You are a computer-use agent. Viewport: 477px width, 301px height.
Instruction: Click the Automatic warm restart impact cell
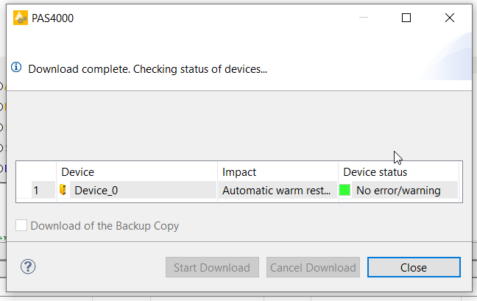pyautogui.click(x=278, y=191)
